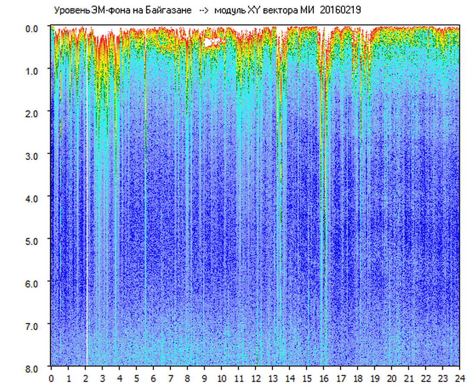476x391 pixels.
Task: Click the y-axis label 3.0
Action: point(33,155)
